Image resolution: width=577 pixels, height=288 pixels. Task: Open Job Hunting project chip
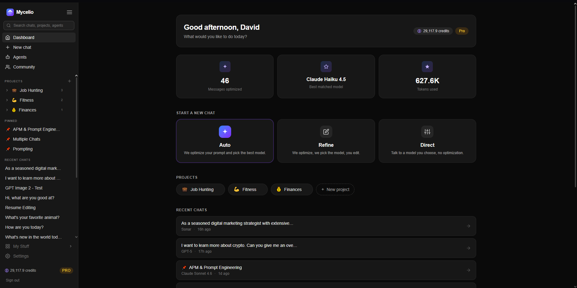[200, 189]
